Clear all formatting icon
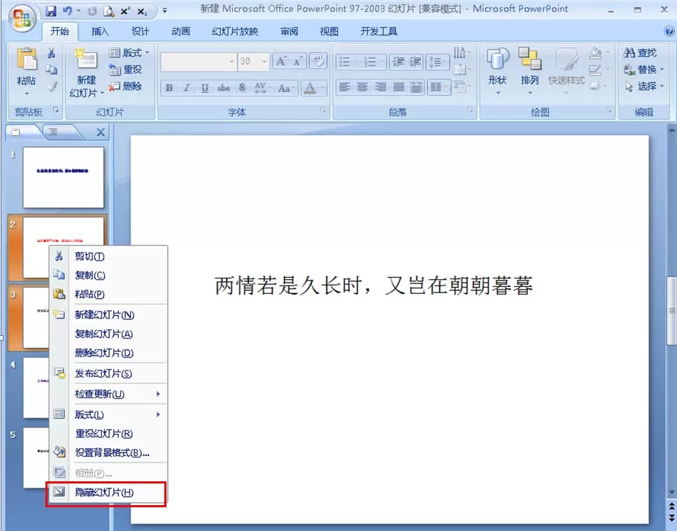677x531 pixels. [319, 62]
